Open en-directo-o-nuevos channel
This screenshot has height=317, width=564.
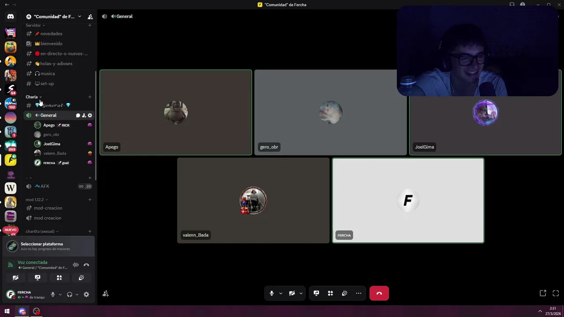coord(59,54)
